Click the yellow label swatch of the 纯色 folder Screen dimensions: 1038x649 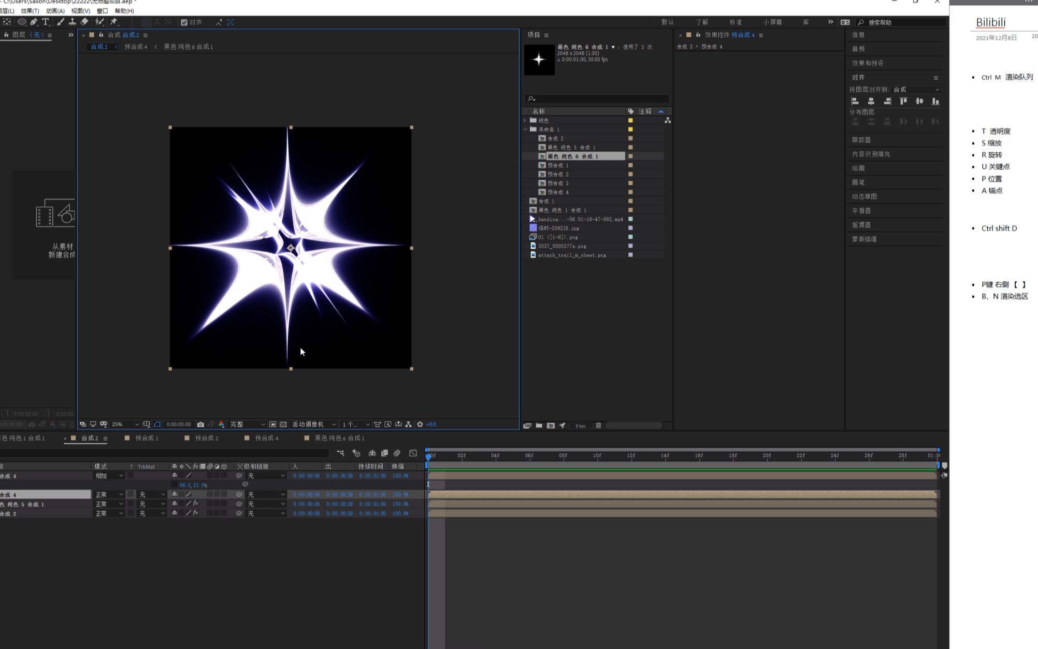coord(630,120)
